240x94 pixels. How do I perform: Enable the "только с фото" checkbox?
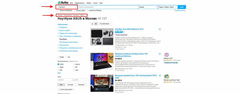[x=75, y=10]
